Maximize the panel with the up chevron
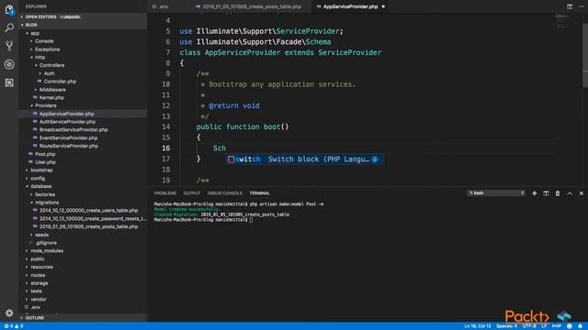 (x=570, y=193)
